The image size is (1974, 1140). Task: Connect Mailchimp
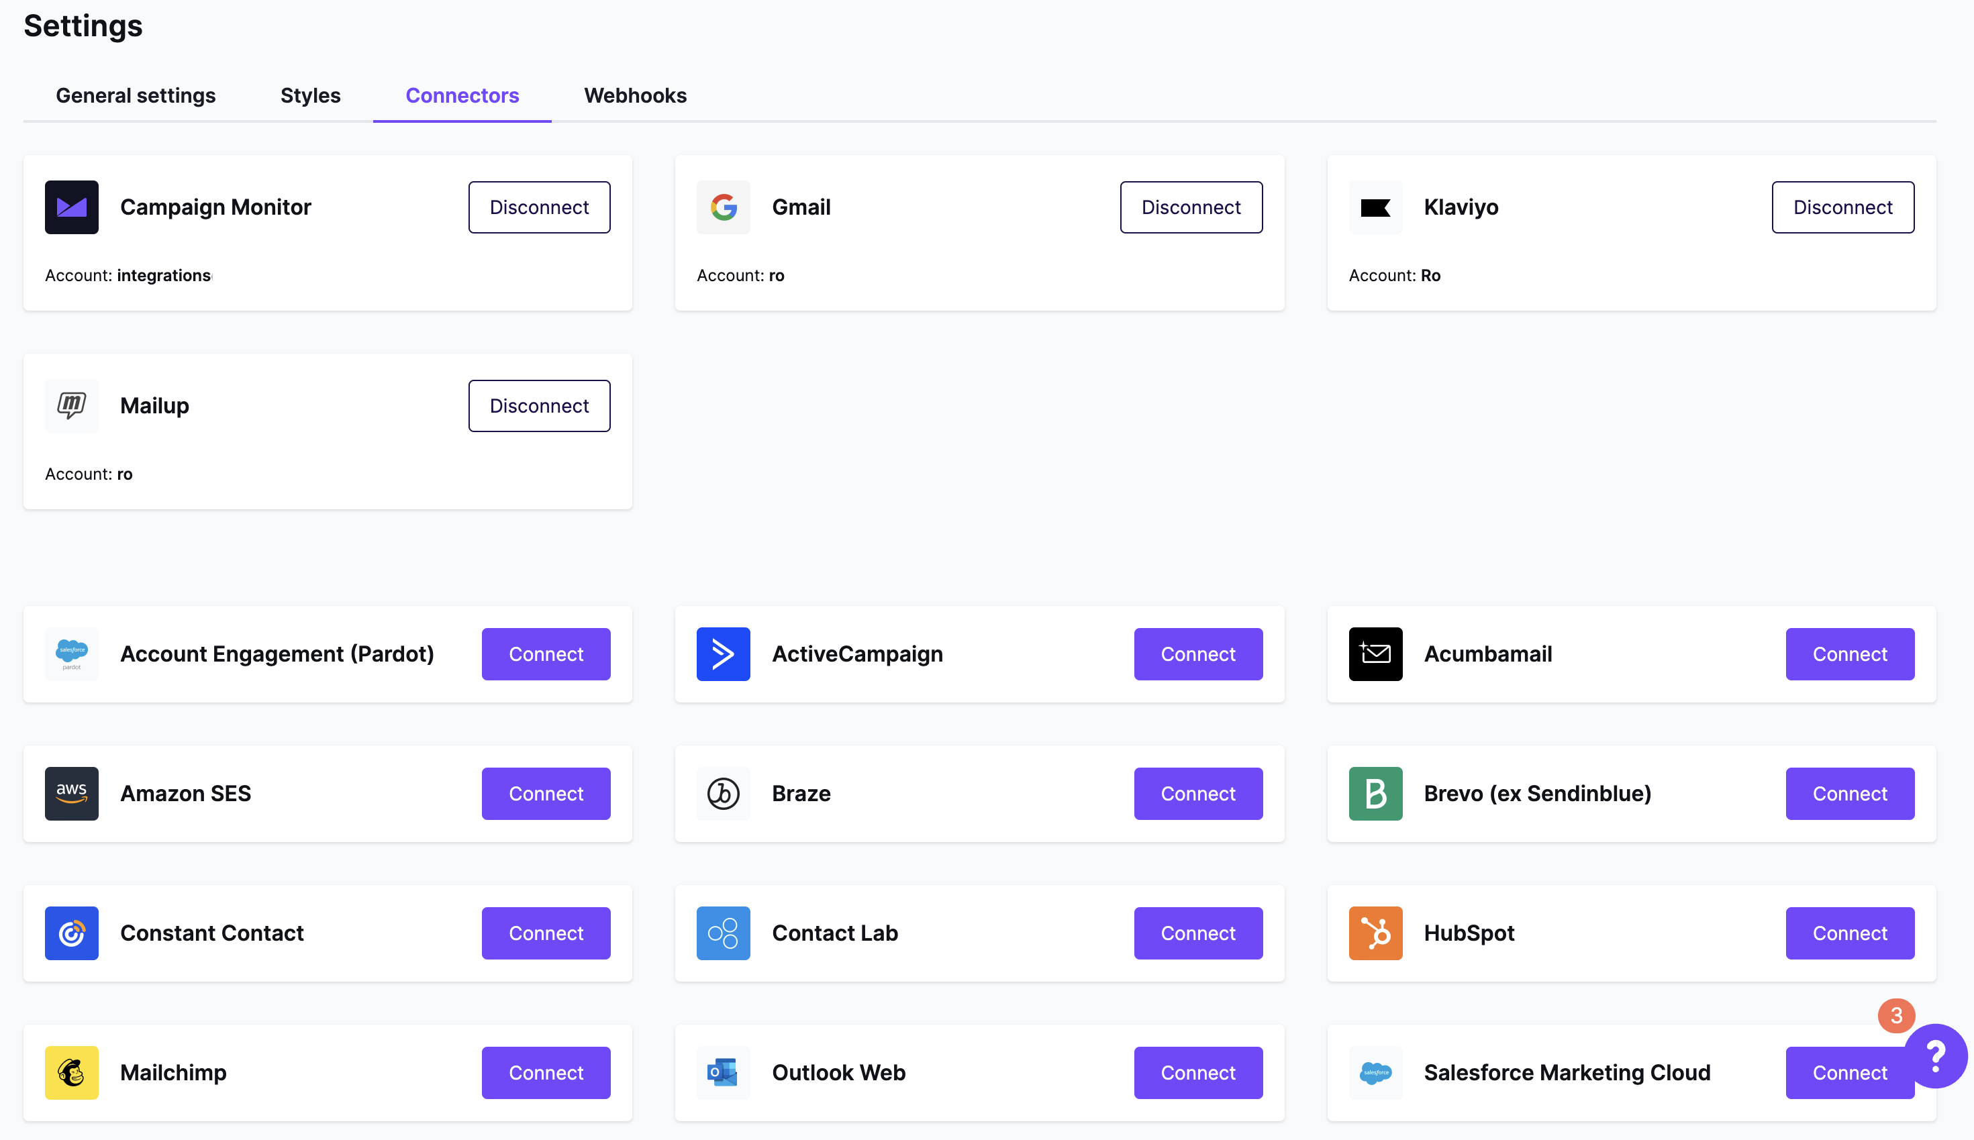[546, 1073]
